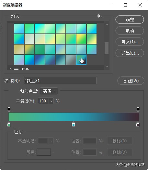Choose the last swatch in the top preset row
The width and height of the screenshot is (148, 170).
[92, 29]
